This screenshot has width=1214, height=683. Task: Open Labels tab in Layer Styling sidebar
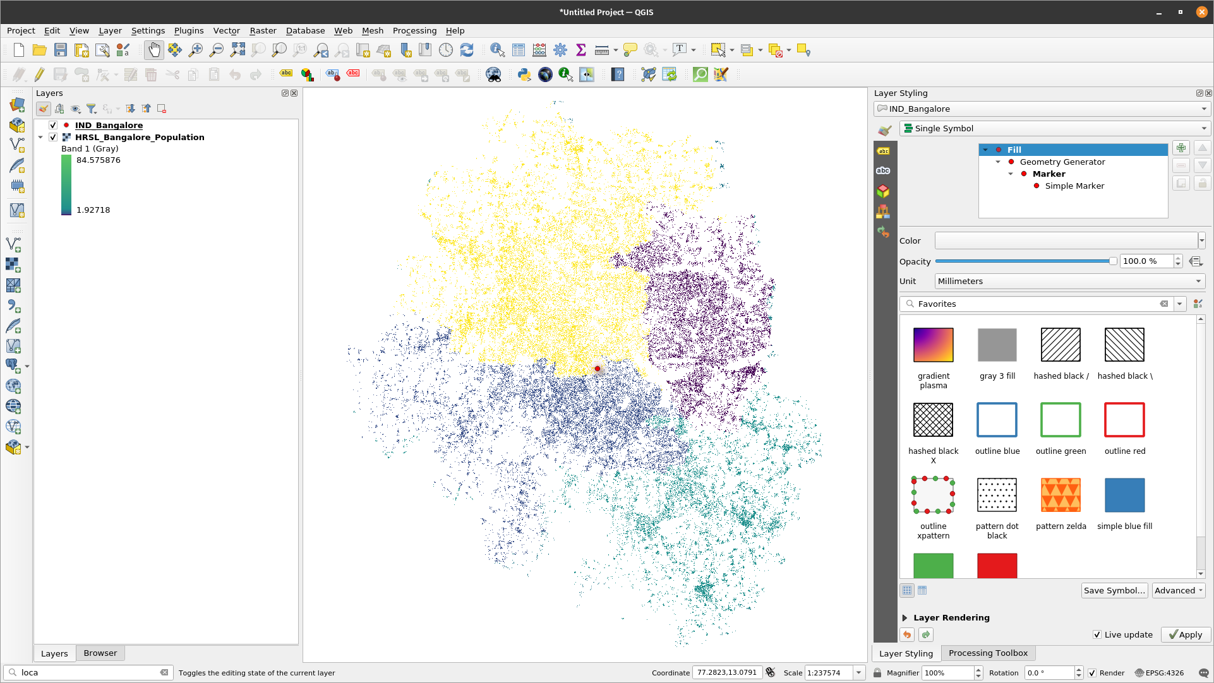(883, 151)
